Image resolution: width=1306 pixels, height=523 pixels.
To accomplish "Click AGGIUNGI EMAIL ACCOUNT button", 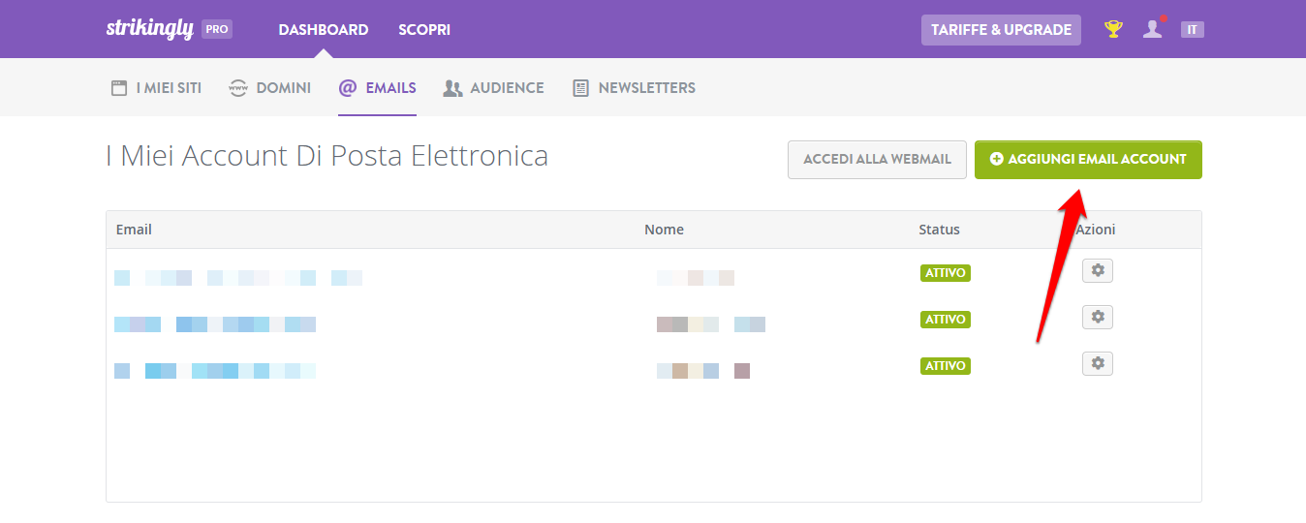I will 1088,160.
